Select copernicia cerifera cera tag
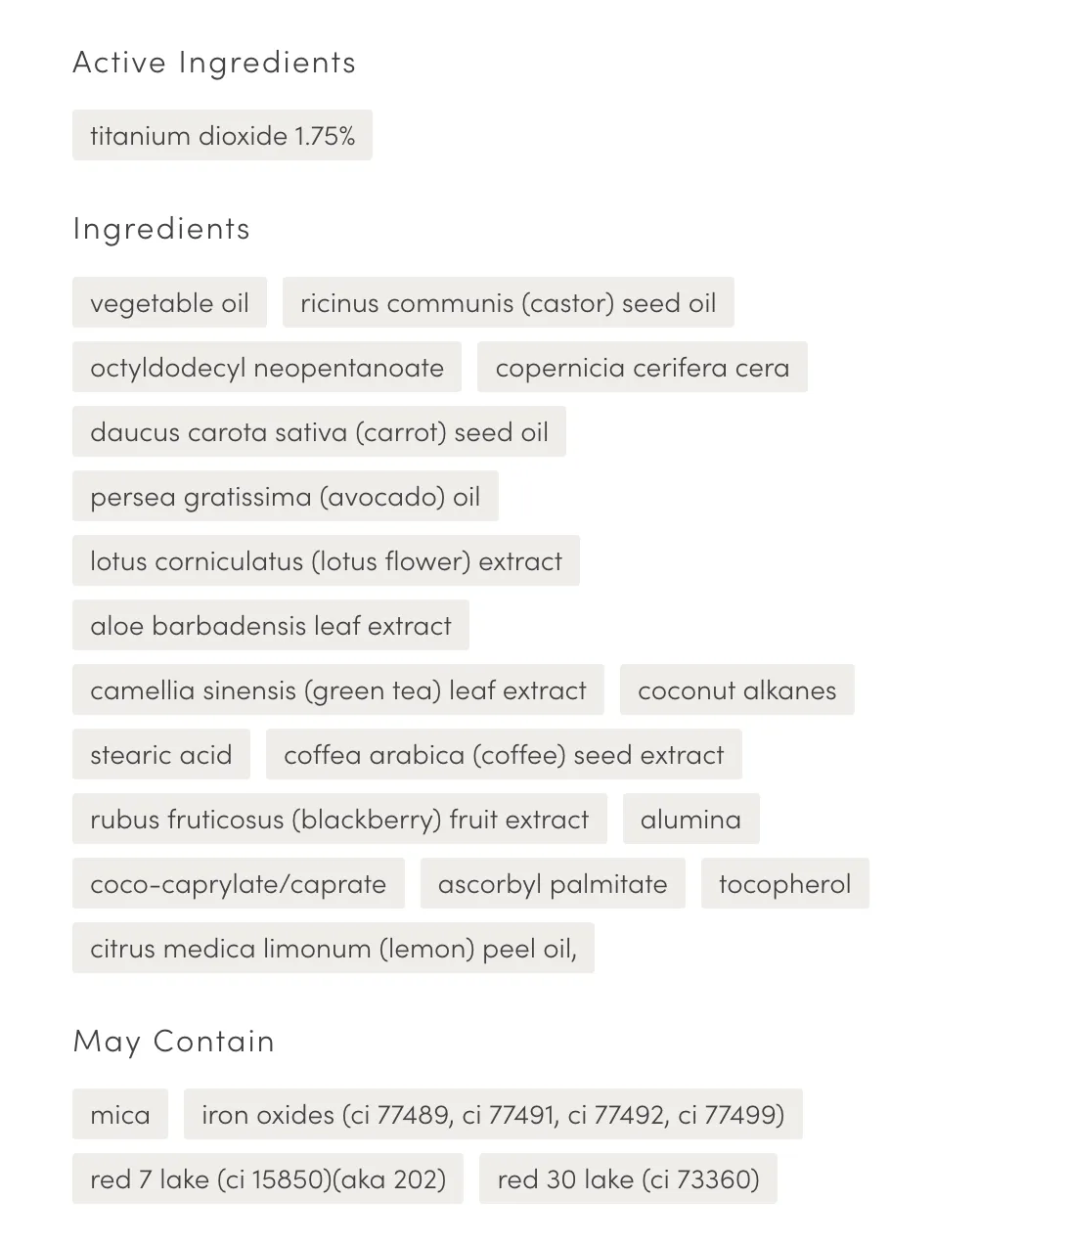 pos(643,367)
